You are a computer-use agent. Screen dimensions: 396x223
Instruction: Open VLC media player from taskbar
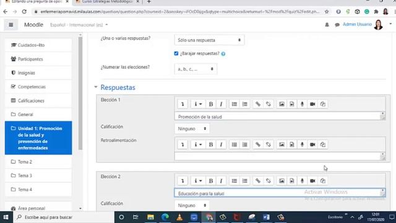179,217
